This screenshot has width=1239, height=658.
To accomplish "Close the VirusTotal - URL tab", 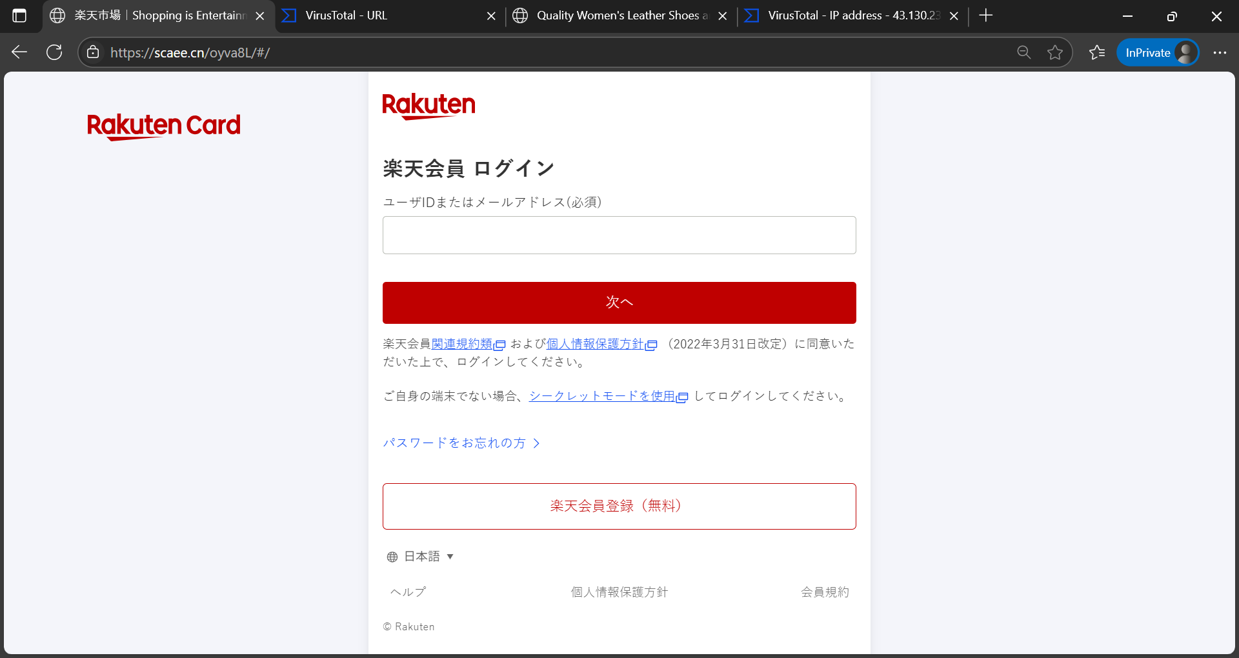I will [491, 16].
